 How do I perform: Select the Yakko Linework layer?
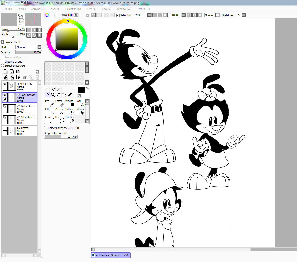coord(20,120)
